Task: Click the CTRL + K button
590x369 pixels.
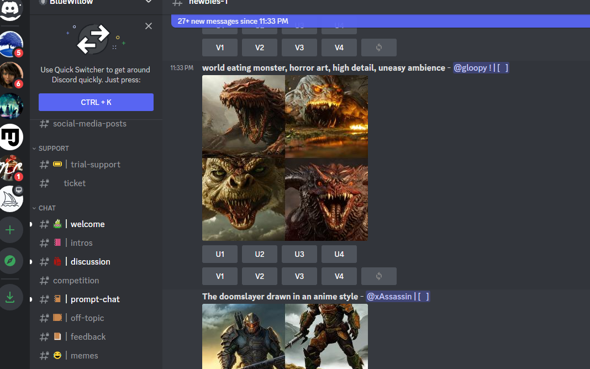Action: (x=96, y=102)
